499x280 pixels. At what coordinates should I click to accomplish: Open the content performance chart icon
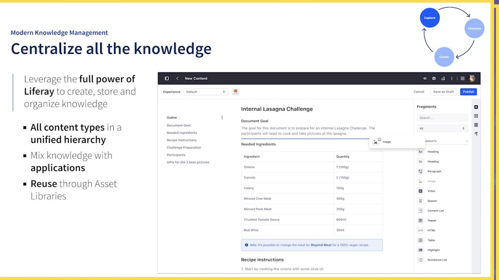point(443,78)
